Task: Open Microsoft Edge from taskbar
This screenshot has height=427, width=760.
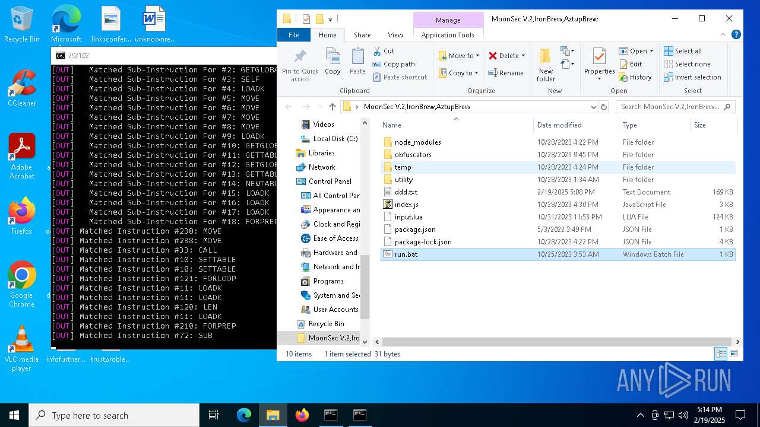Action: tap(244, 415)
